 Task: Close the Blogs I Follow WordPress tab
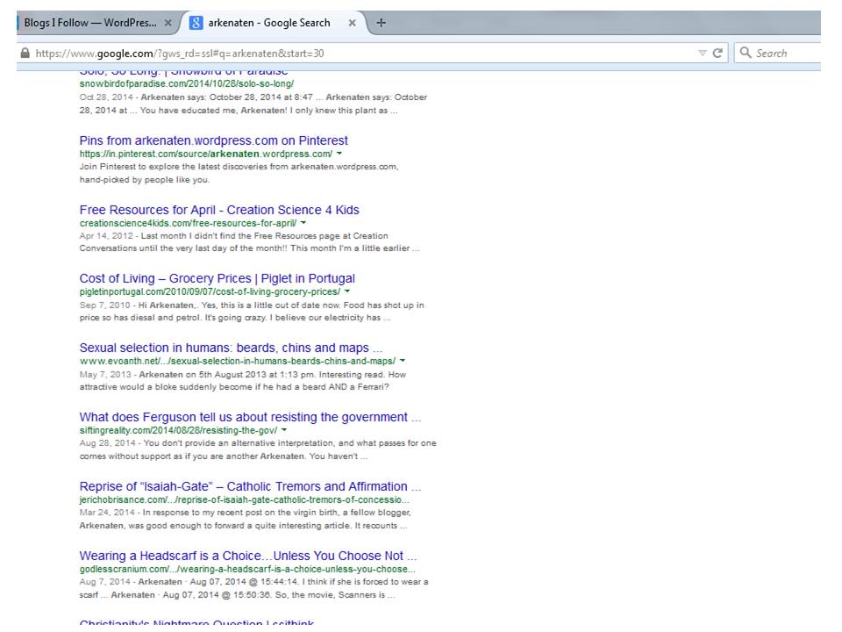point(168,23)
